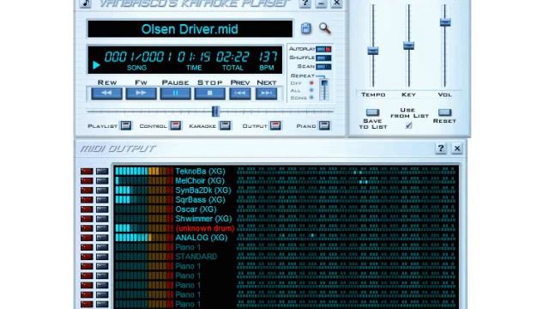The image size is (549, 309).
Task: Click the Oscar (XG) instrument name
Action: tap(196, 209)
